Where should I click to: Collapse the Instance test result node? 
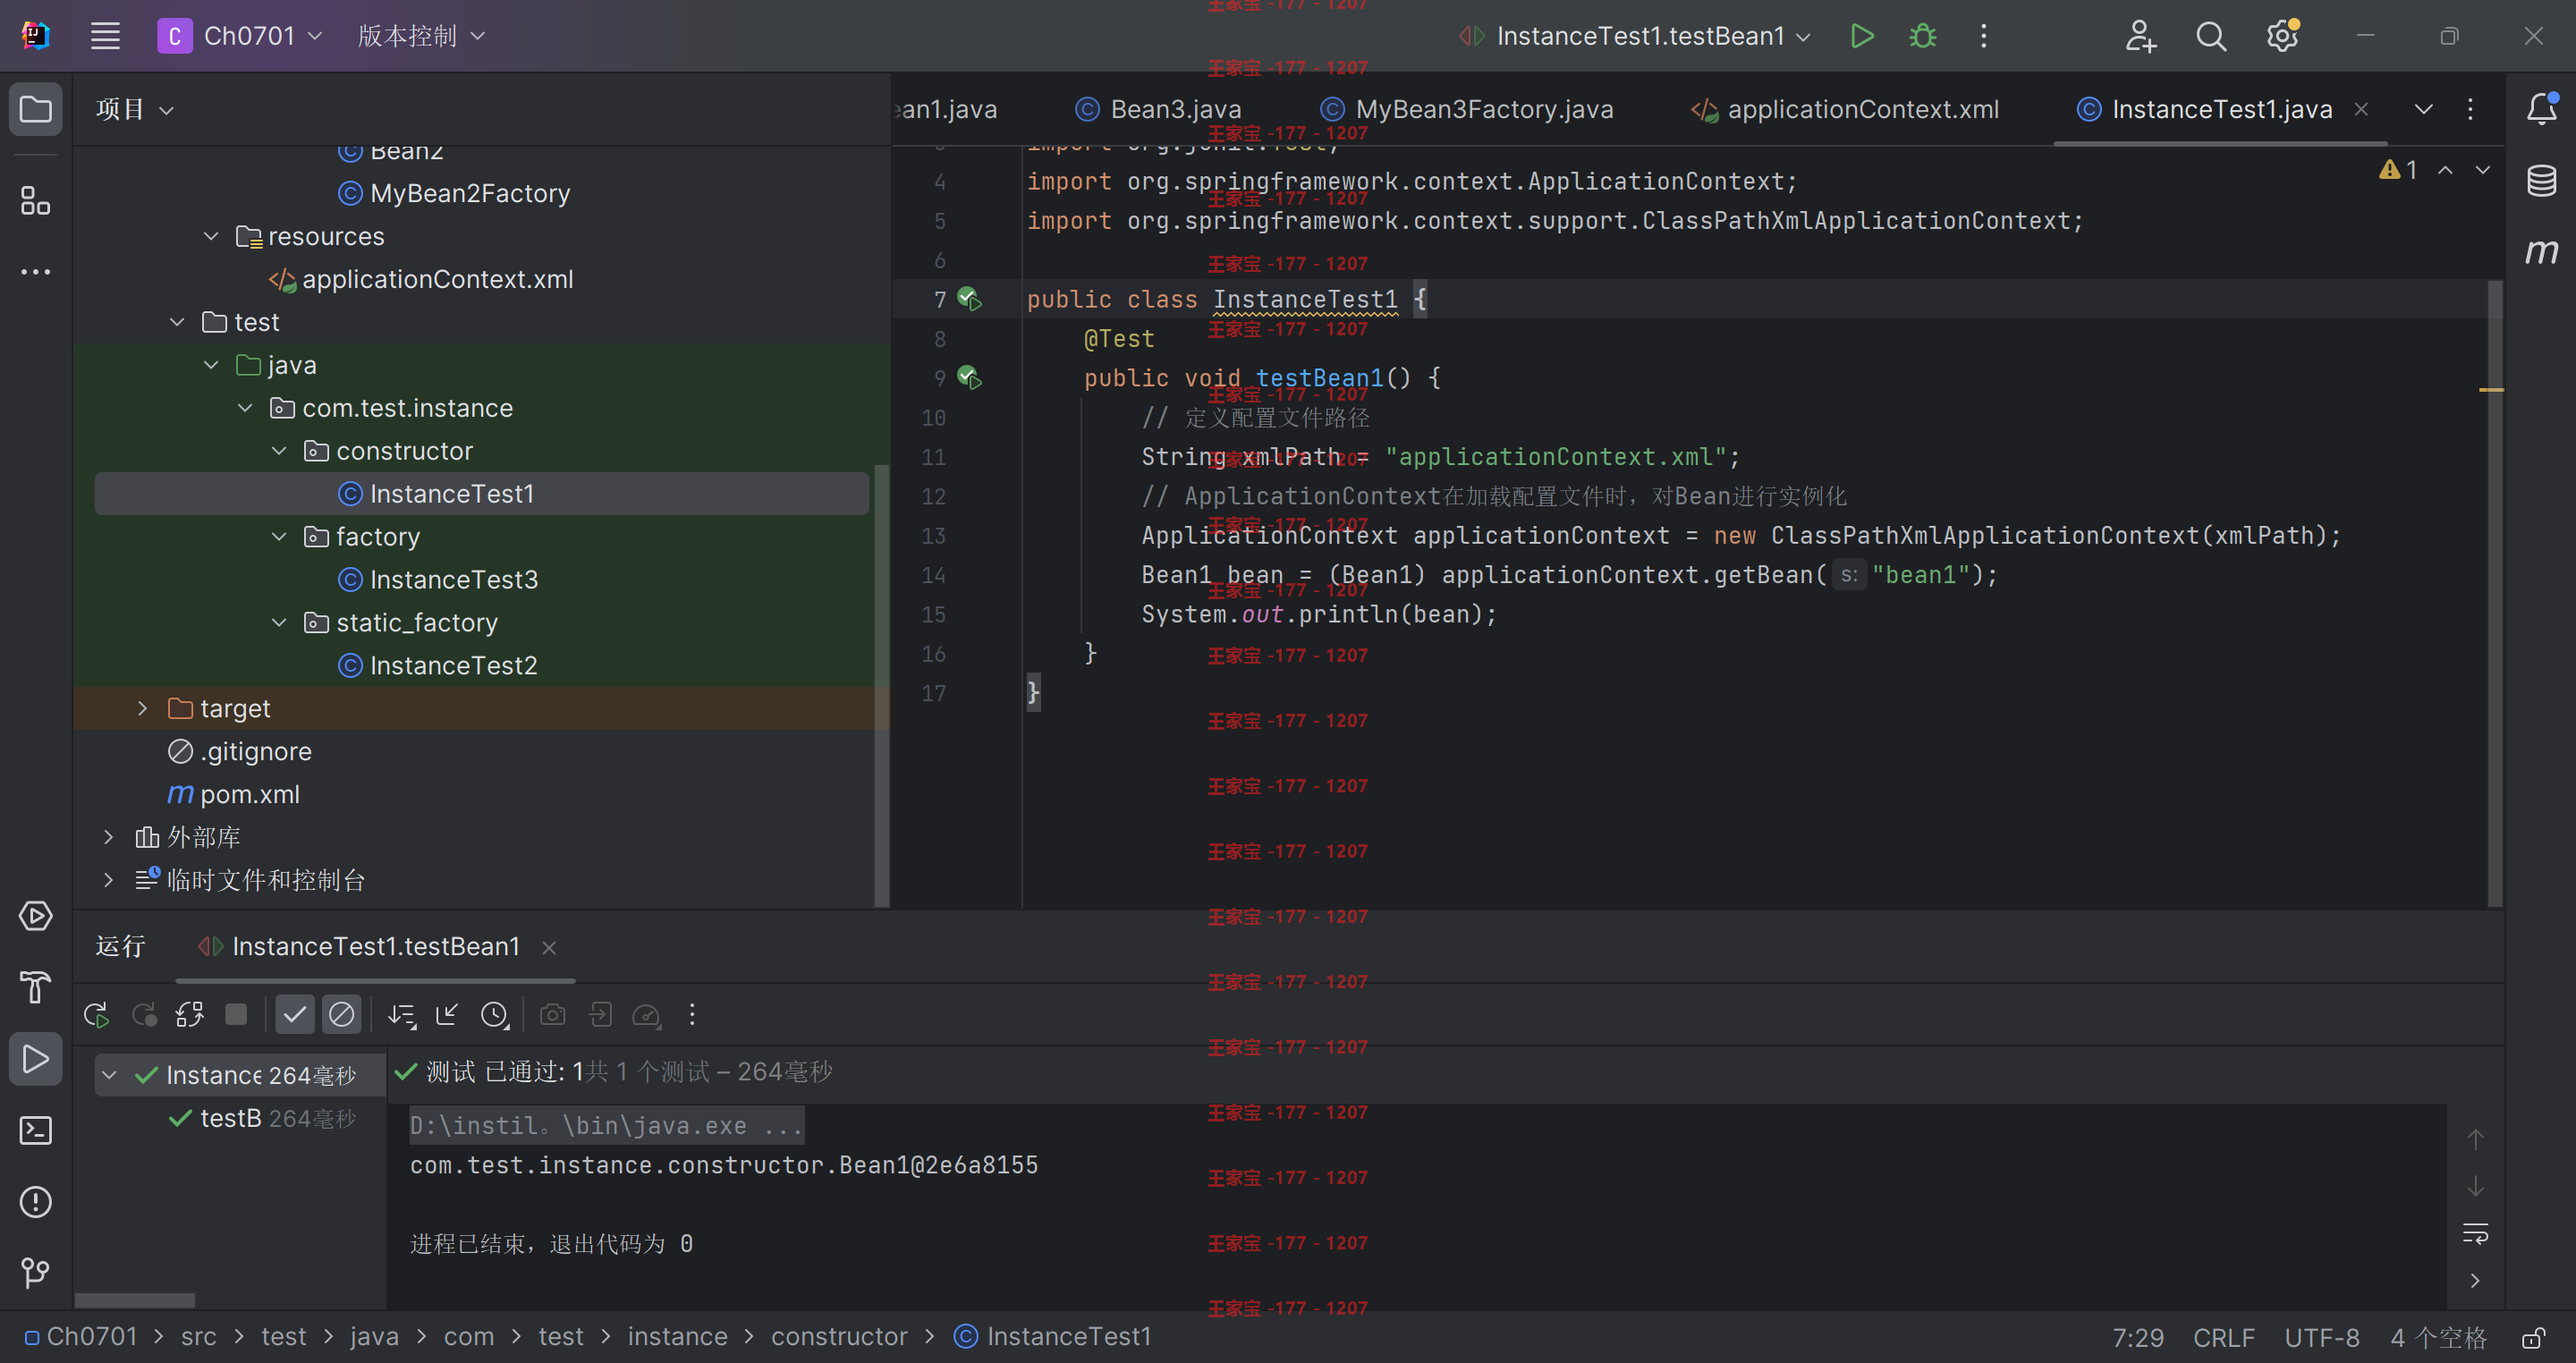pyautogui.click(x=109, y=1076)
